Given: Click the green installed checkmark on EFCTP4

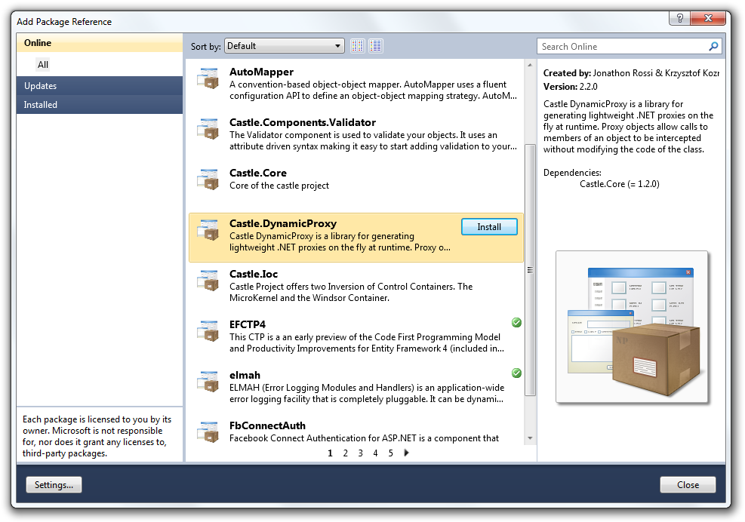Looking at the screenshot, I should tap(516, 323).
